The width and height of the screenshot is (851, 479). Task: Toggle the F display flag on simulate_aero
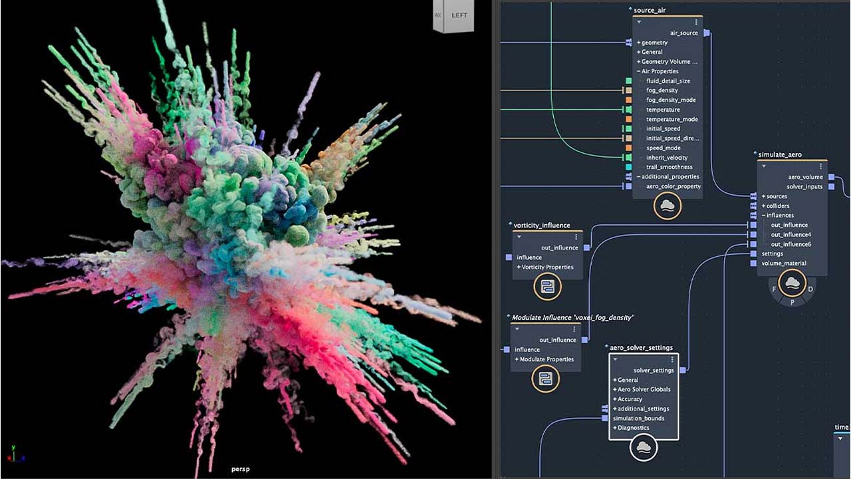coord(773,289)
